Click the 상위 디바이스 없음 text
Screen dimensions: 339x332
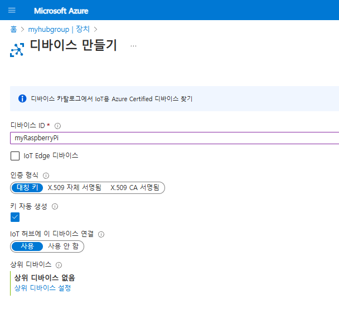pyautogui.click(x=45, y=278)
